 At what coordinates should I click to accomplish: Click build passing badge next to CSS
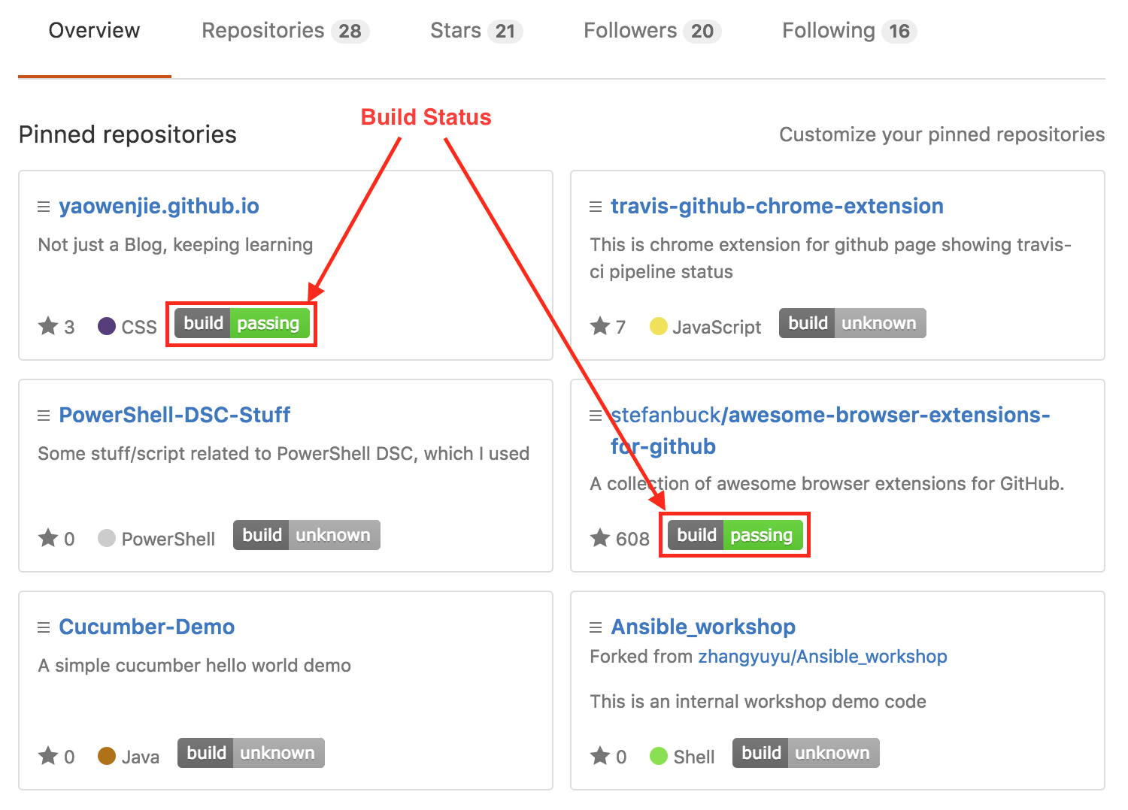[x=242, y=323]
